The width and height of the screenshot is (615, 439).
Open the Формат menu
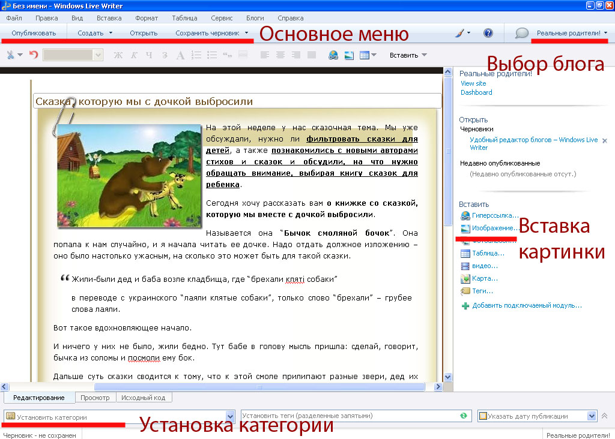147,18
